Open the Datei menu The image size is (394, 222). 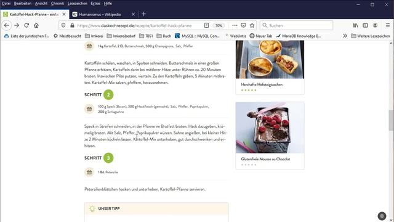[6, 4]
